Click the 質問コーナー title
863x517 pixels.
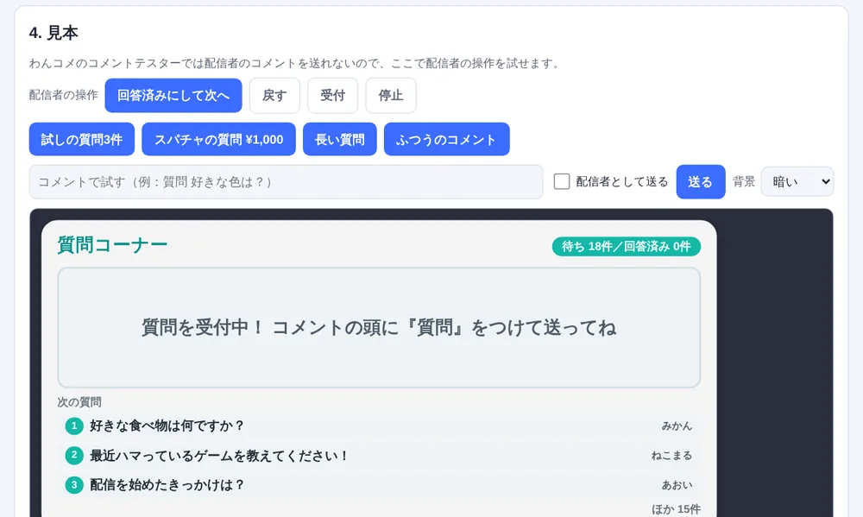[x=112, y=245]
